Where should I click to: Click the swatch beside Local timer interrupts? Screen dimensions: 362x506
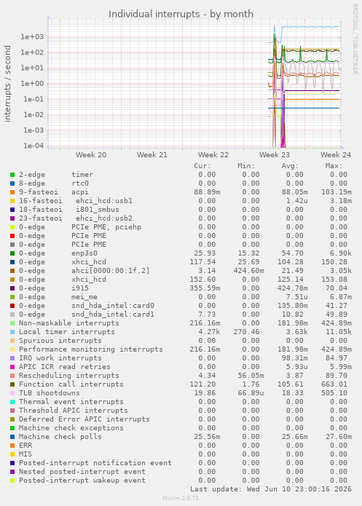pyautogui.click(x=12, y=332)
